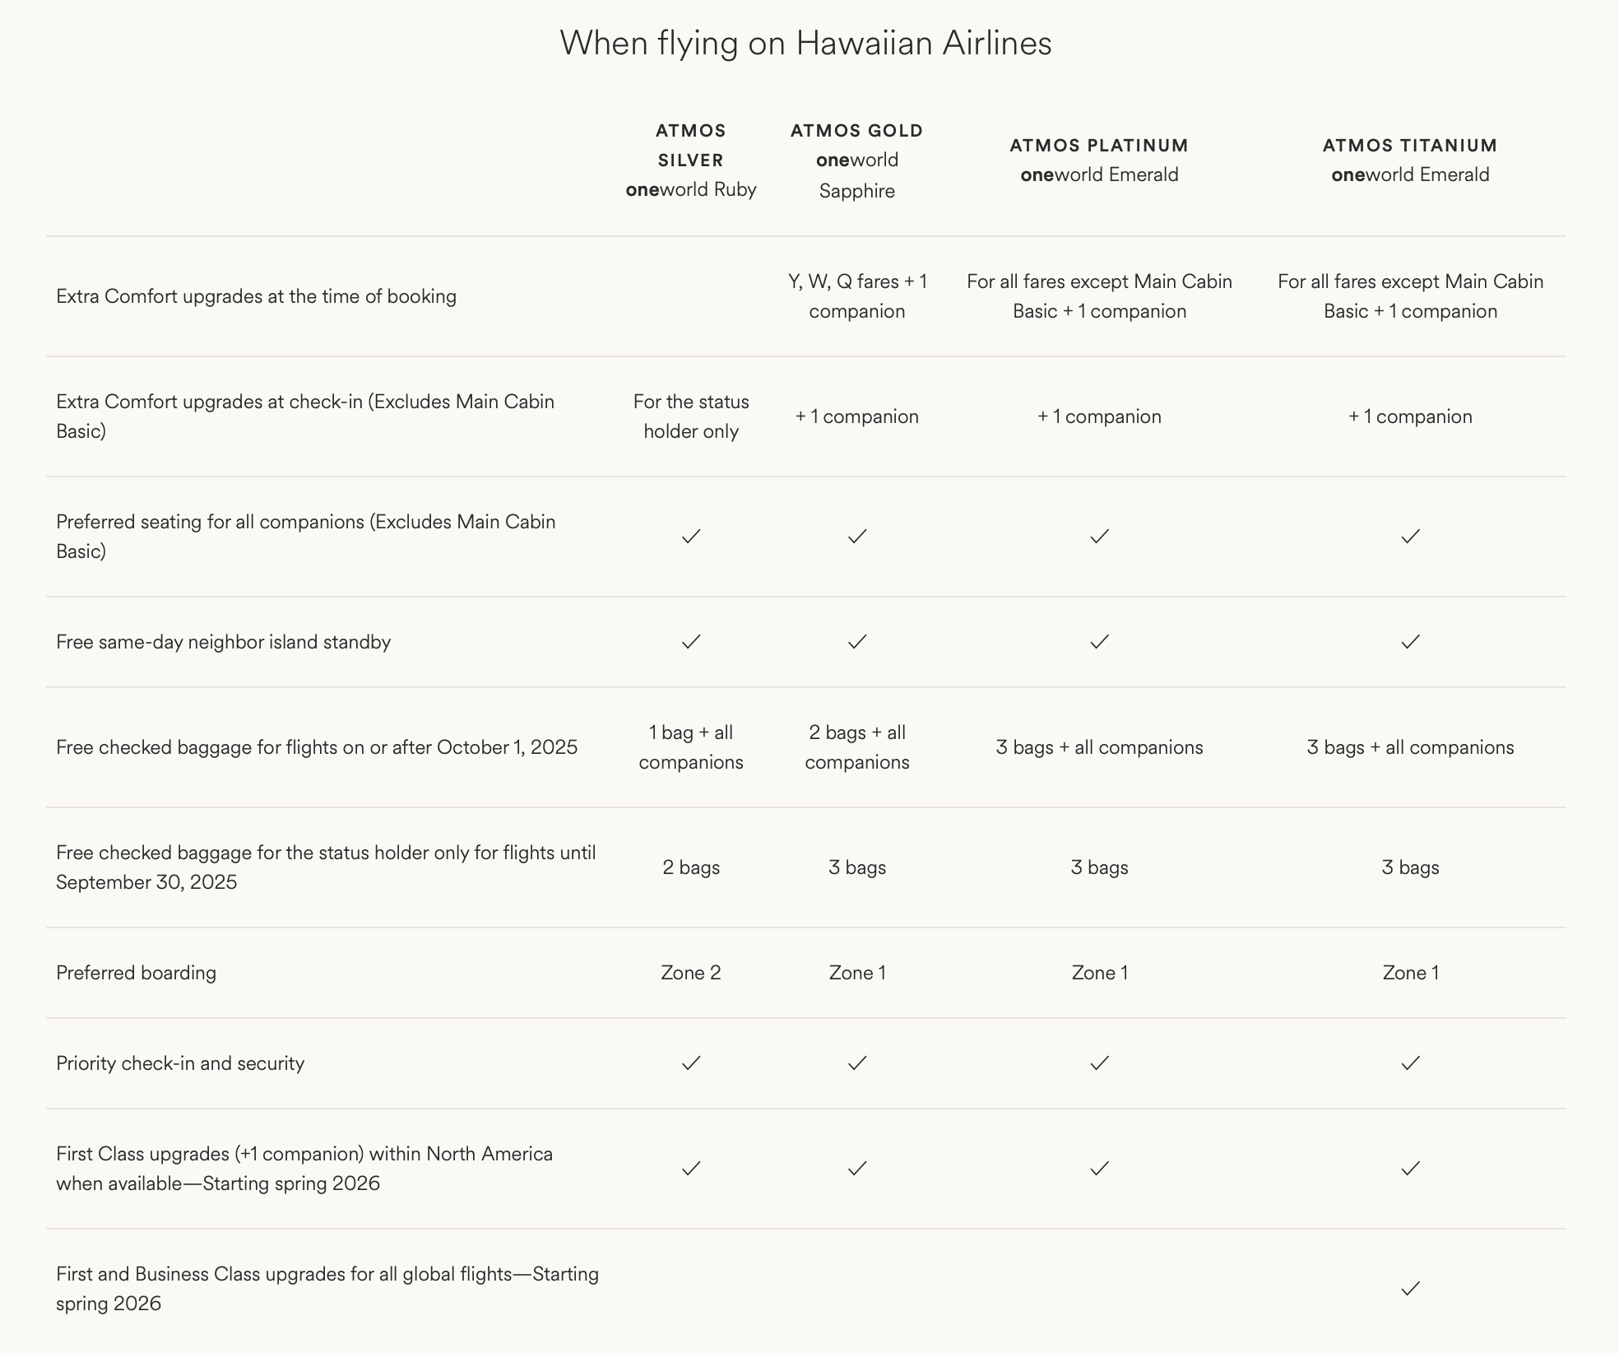1619x1353 pixels.
Task: Click the Atmos Platinum priority check-in checkmark
Action: (1099, 1063)
